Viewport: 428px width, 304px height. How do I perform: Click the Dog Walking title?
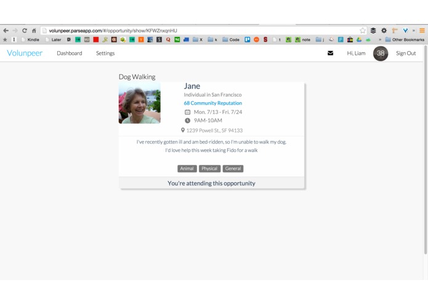point(137,77)
